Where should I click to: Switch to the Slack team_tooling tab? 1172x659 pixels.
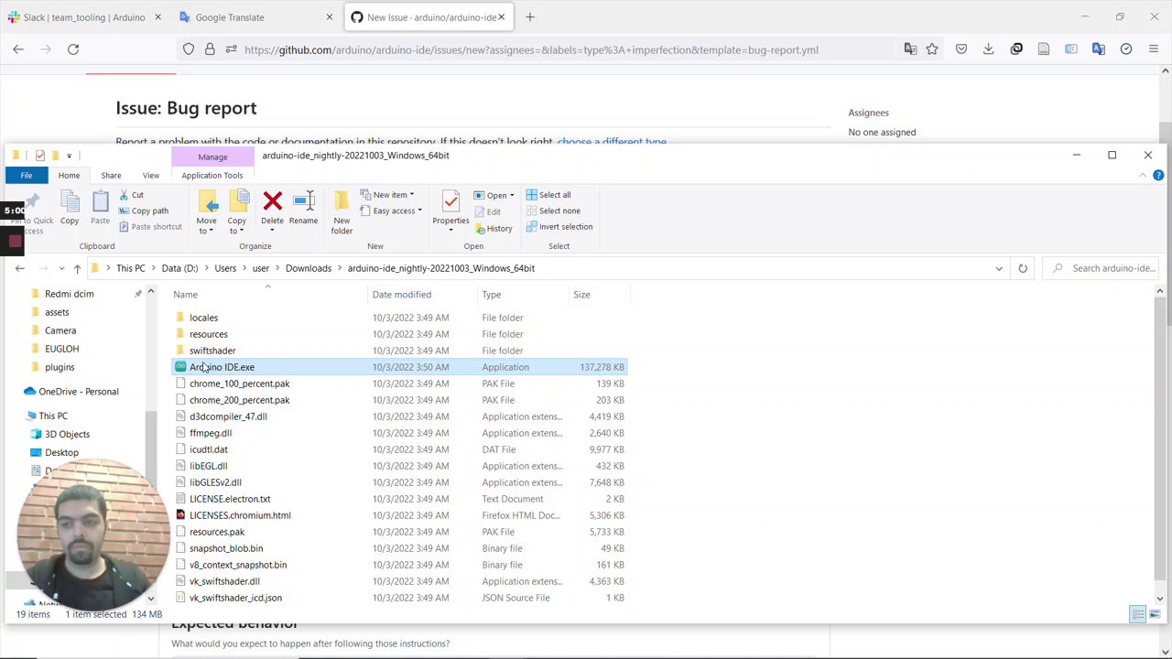pyautogui.click(x=84, y=17)
